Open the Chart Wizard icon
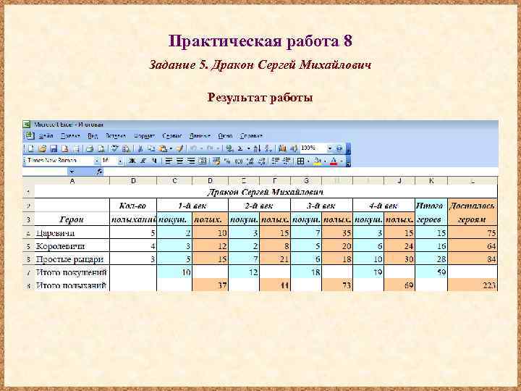The image size is (521, 391). pos(282,148)
